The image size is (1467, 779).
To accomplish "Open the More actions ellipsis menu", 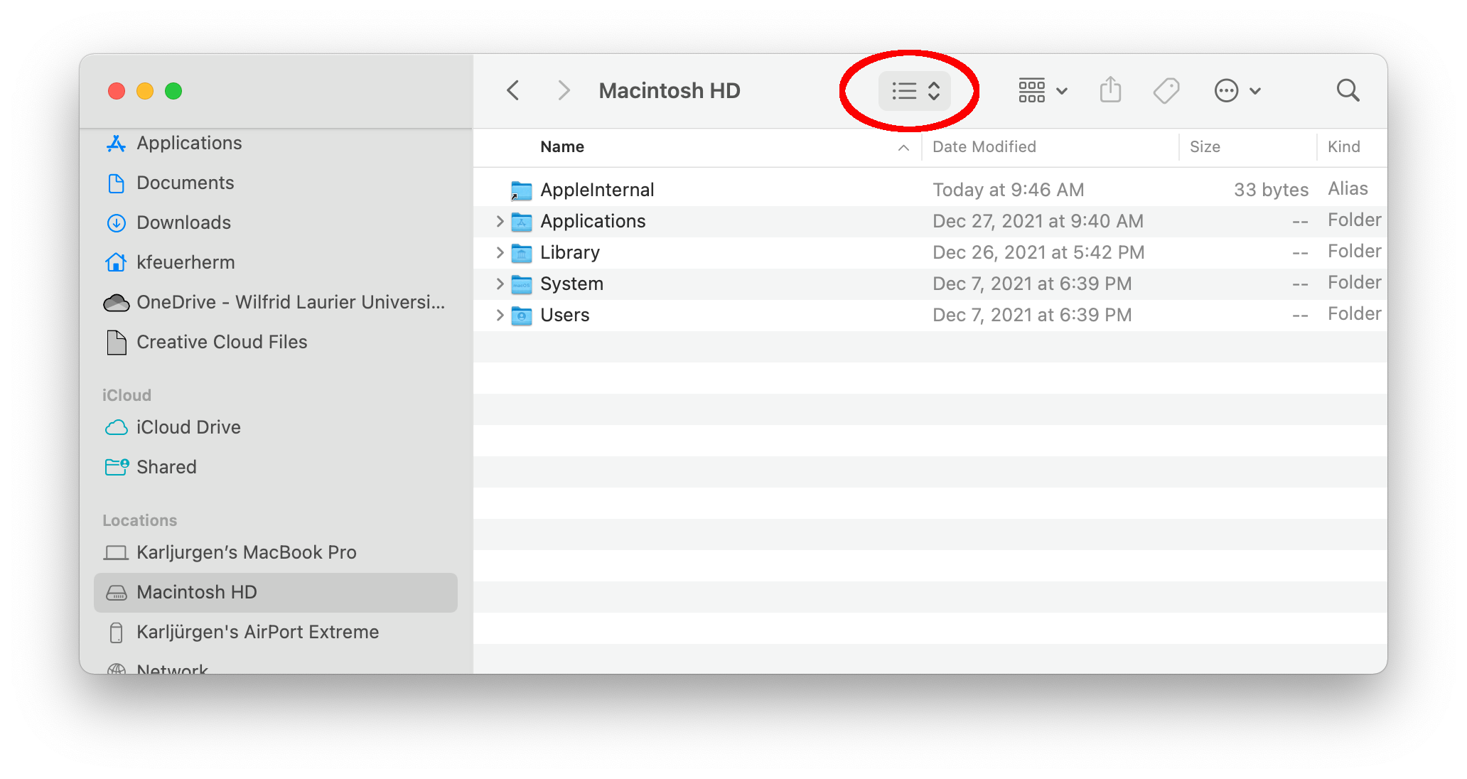I will [1227, 90].
